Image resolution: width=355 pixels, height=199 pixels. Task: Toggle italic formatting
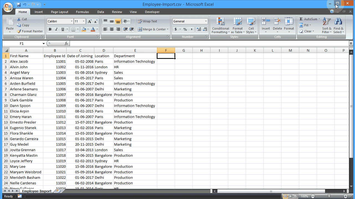click(56, 29)
